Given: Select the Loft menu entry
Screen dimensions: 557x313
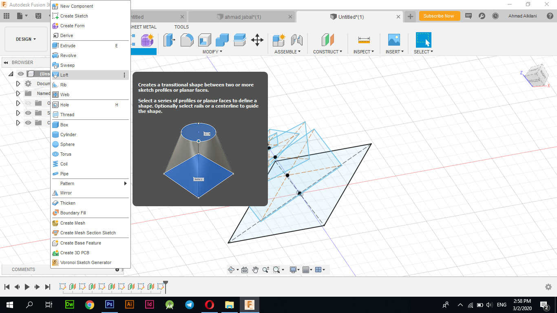Looking at the screenshot, I should (x=90, y=75).
